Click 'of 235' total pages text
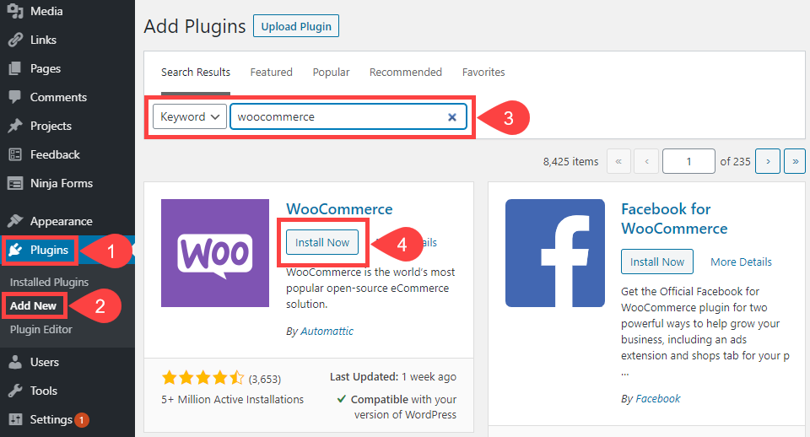 tap(735, 162)
